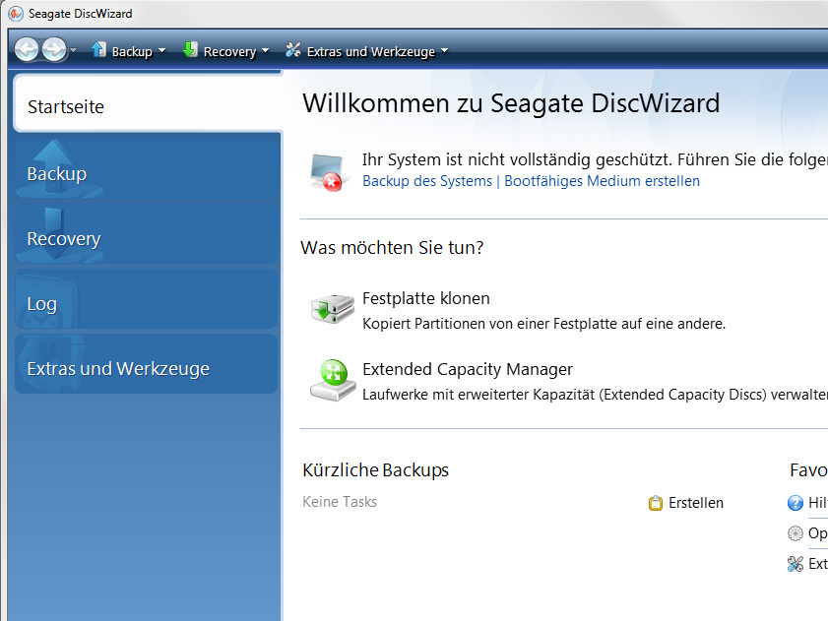Click the Backup des Systems link
This screenshot has height=621, width=828.
tap(427, 181)
